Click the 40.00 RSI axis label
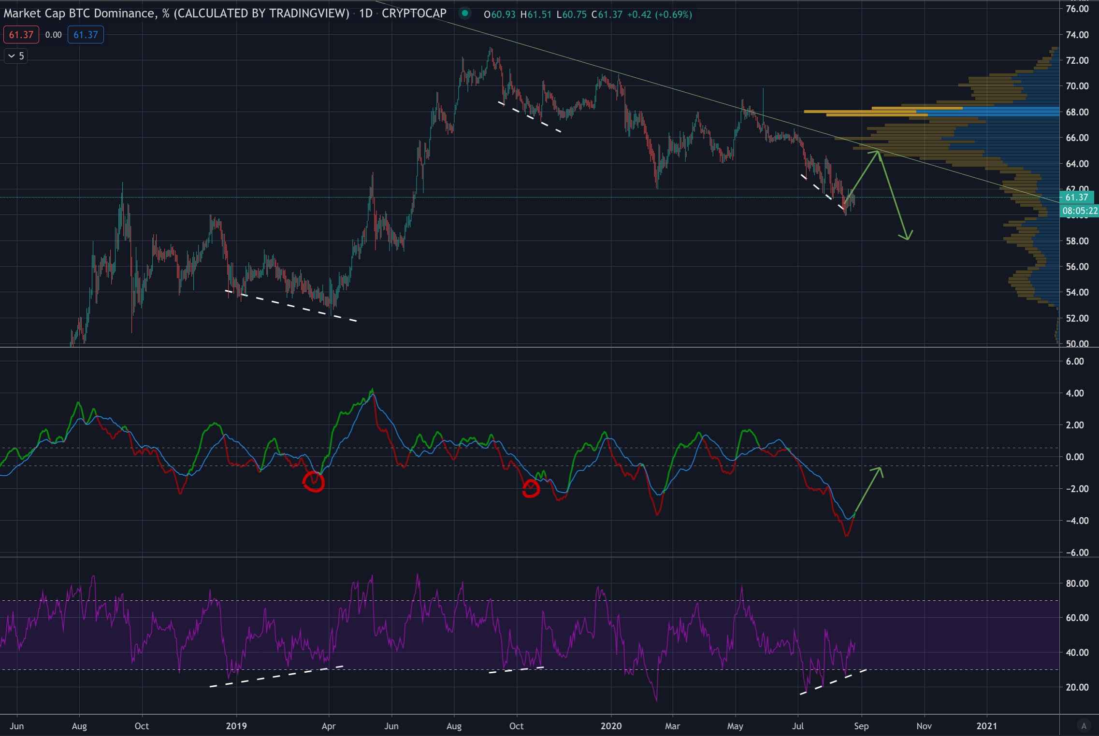Image resolution: width=1099 pixels, height=736 pixels. coord(1077,652)
